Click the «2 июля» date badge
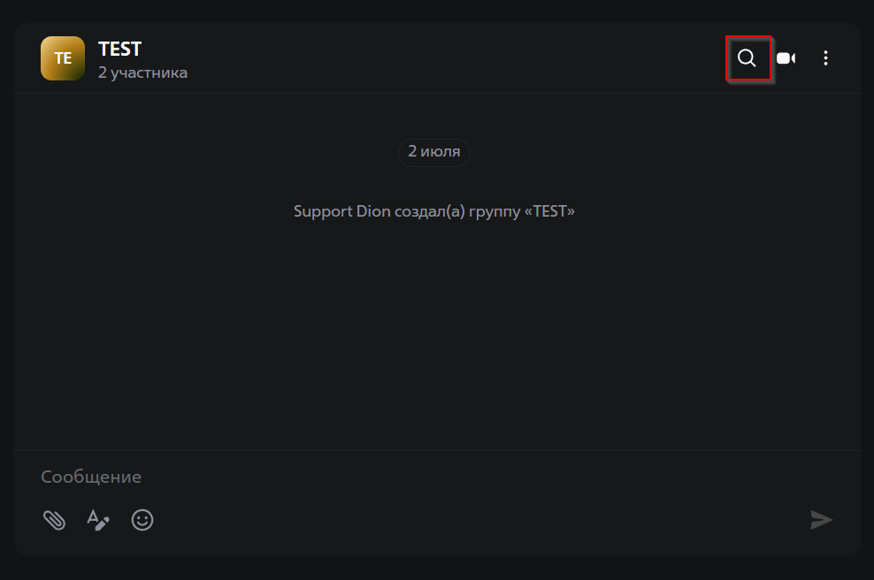 (x=433, y=151)
